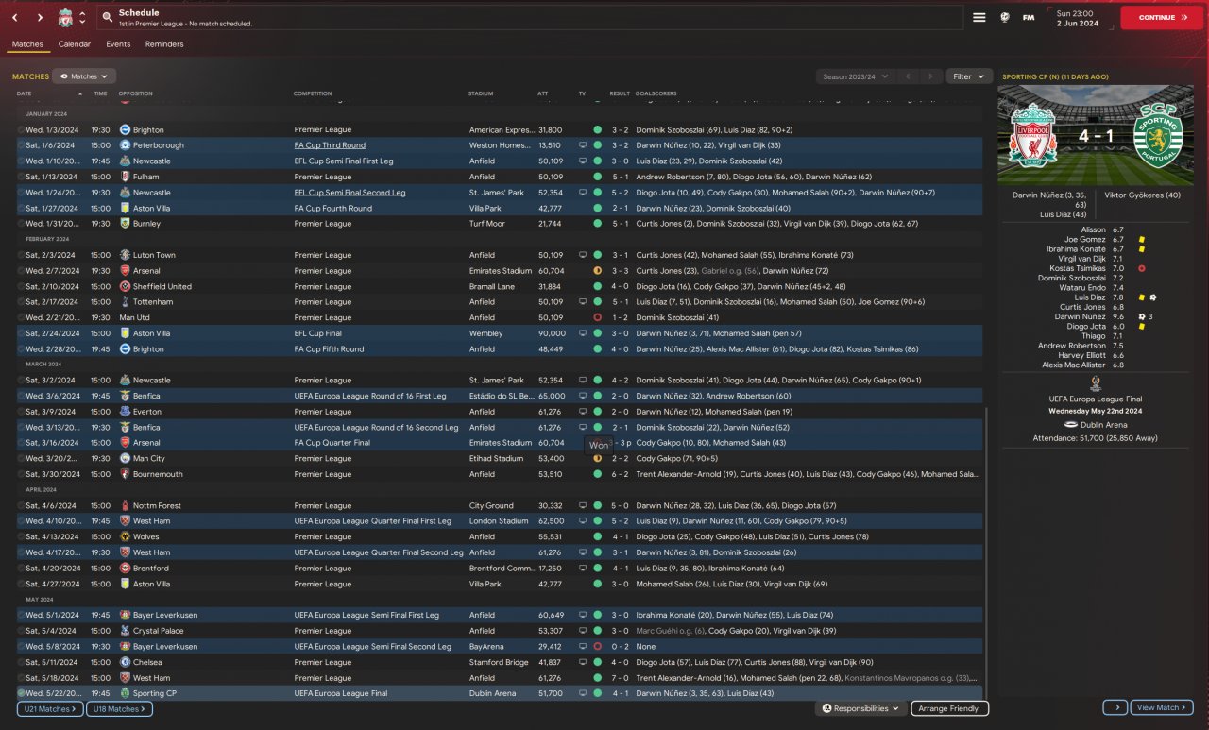Select the row marker beside Sat, 3/9/2024

[x=21, y=412]
